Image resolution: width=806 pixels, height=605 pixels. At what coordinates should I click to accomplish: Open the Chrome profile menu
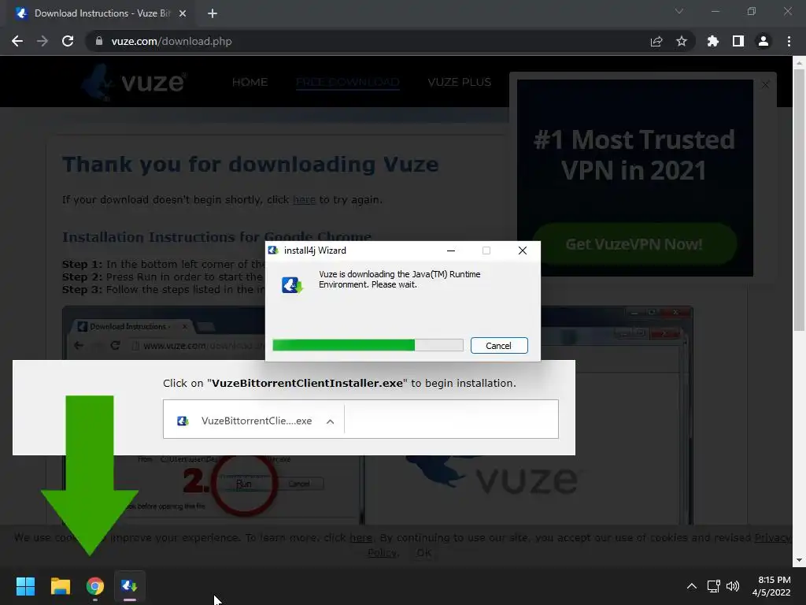pos(763,41)
